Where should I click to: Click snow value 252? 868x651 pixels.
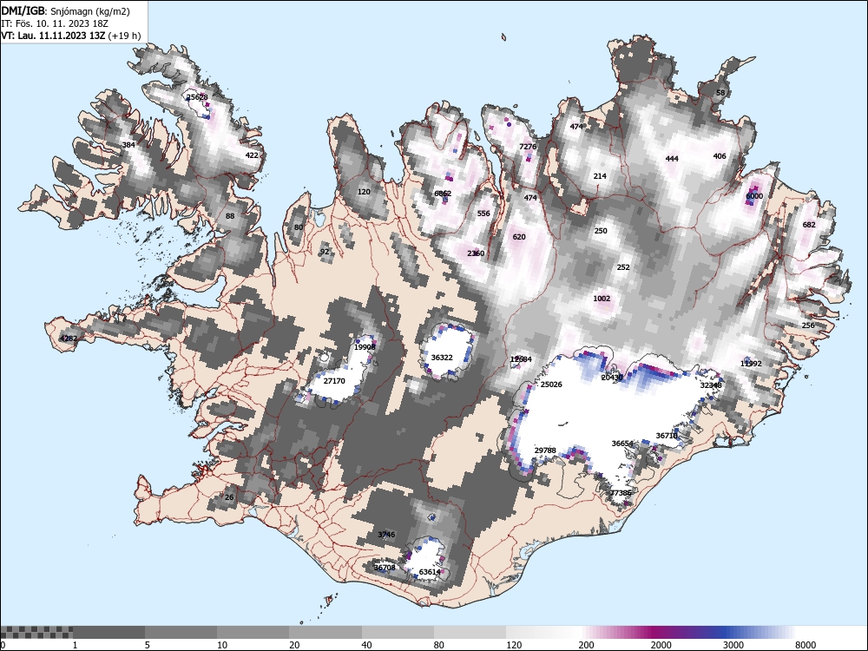coord(623,266)
